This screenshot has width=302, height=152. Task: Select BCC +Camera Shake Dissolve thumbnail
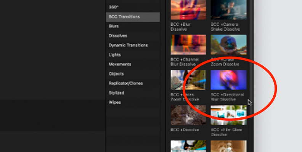tap(229, 10)
